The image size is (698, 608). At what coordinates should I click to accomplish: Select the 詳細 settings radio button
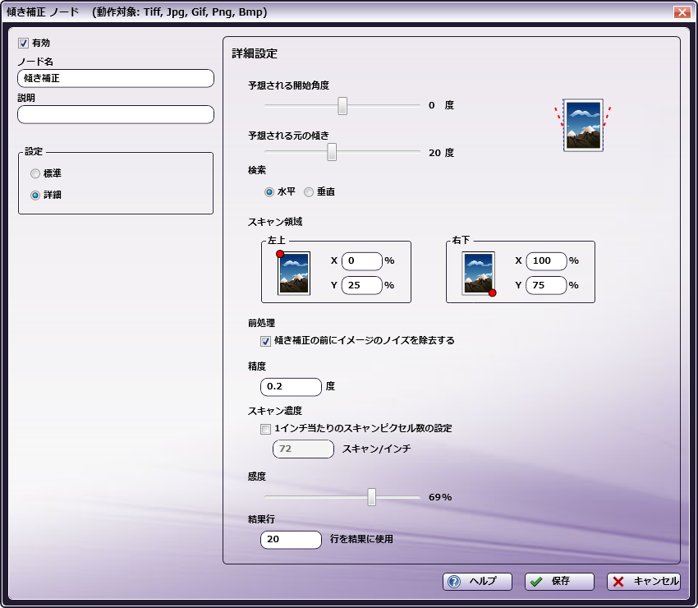tap(35, 196)
